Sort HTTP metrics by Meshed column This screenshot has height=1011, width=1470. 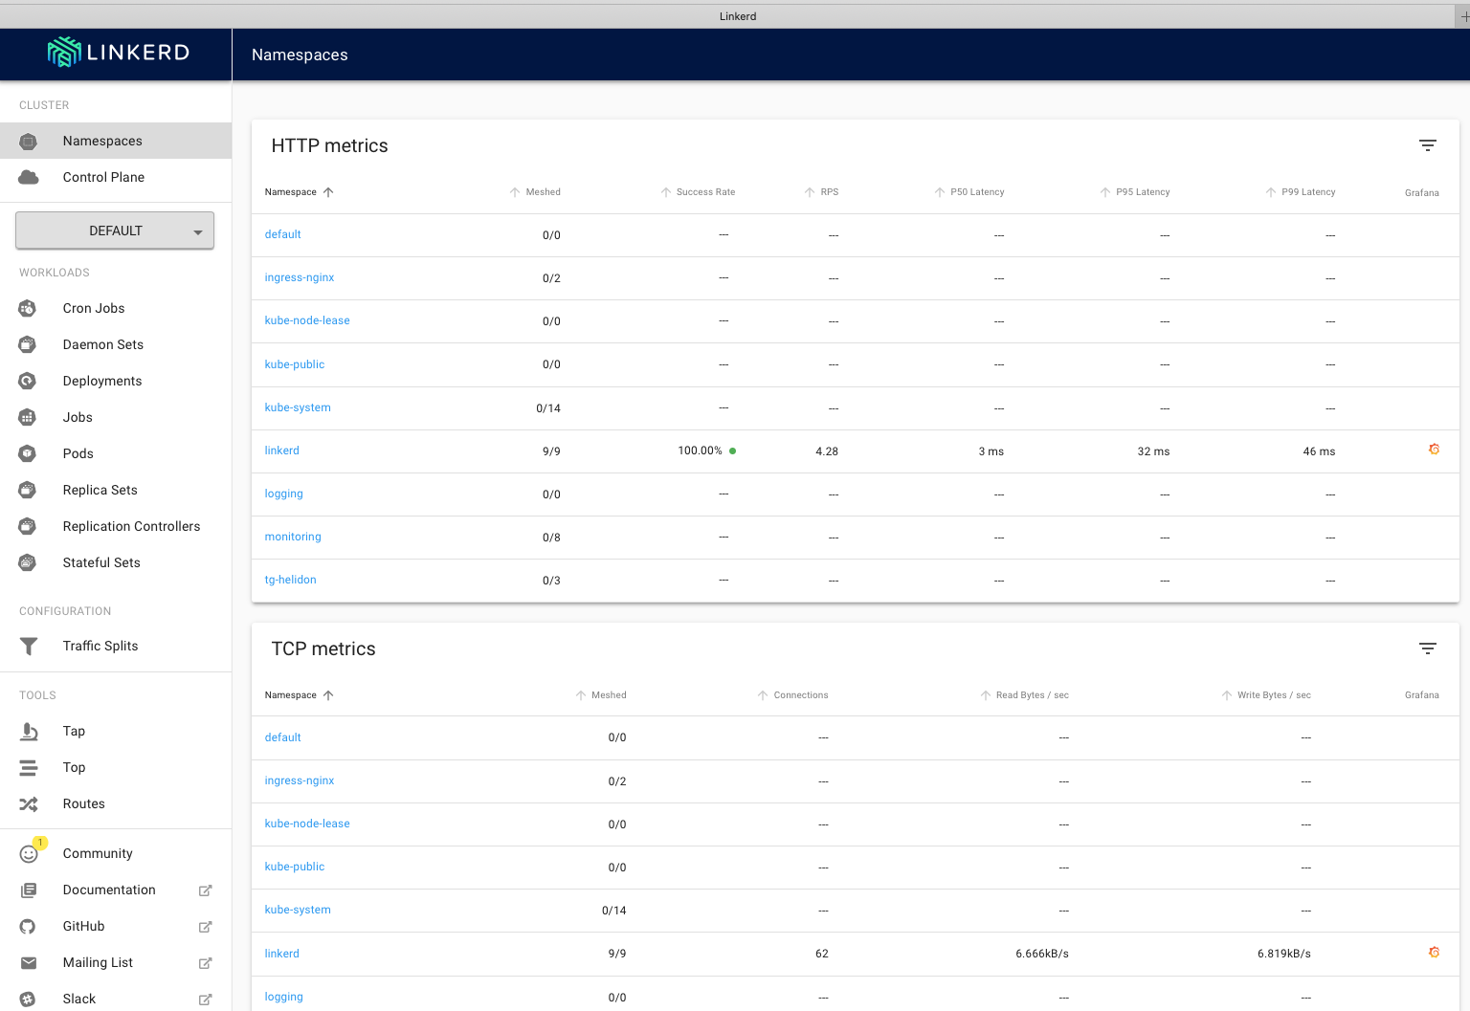coord(535,192)
